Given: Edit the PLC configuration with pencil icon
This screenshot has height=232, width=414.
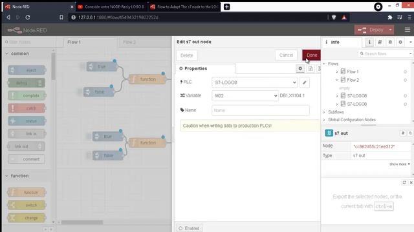Looking at the screenshot, I should (x=305, y=82).
